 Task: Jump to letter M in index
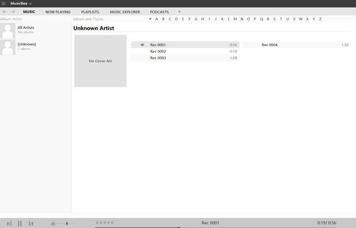pyautogui.click(x=235, y=19)
